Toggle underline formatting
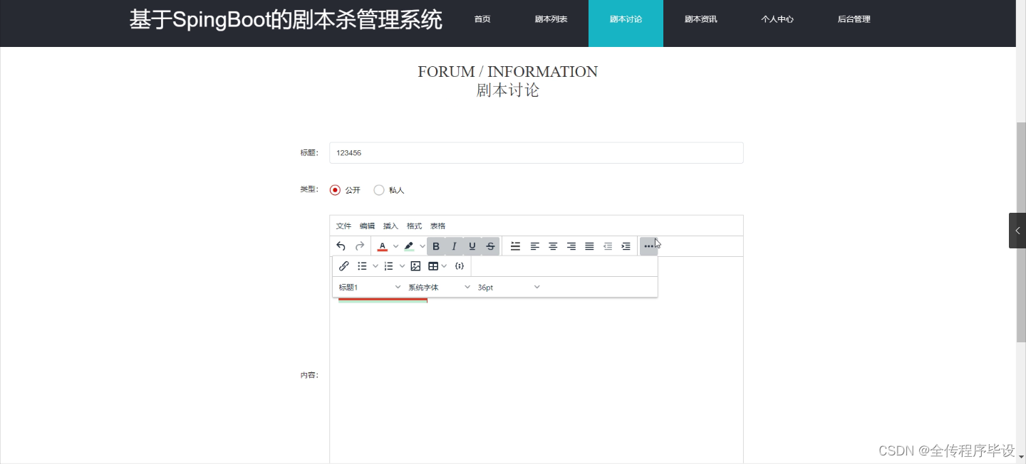The image size is (1026, 464). click(x=472, y=246)
